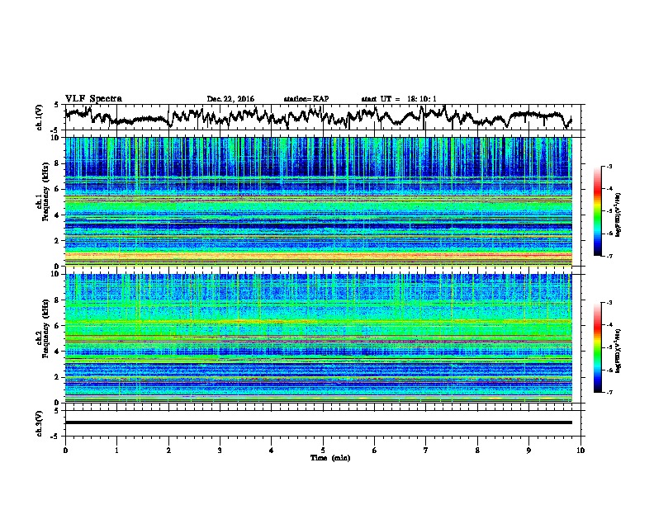Image resolution: width=654 pixels, height=505 pixels.
Task: Click the time axis tick label "6"
Action: pos(375,450)
